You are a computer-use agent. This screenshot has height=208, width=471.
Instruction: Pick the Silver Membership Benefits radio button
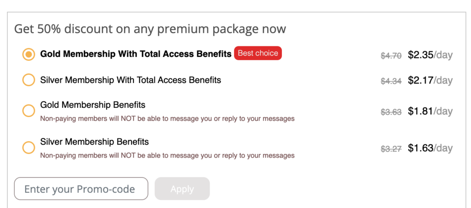(x=29, y=147)
